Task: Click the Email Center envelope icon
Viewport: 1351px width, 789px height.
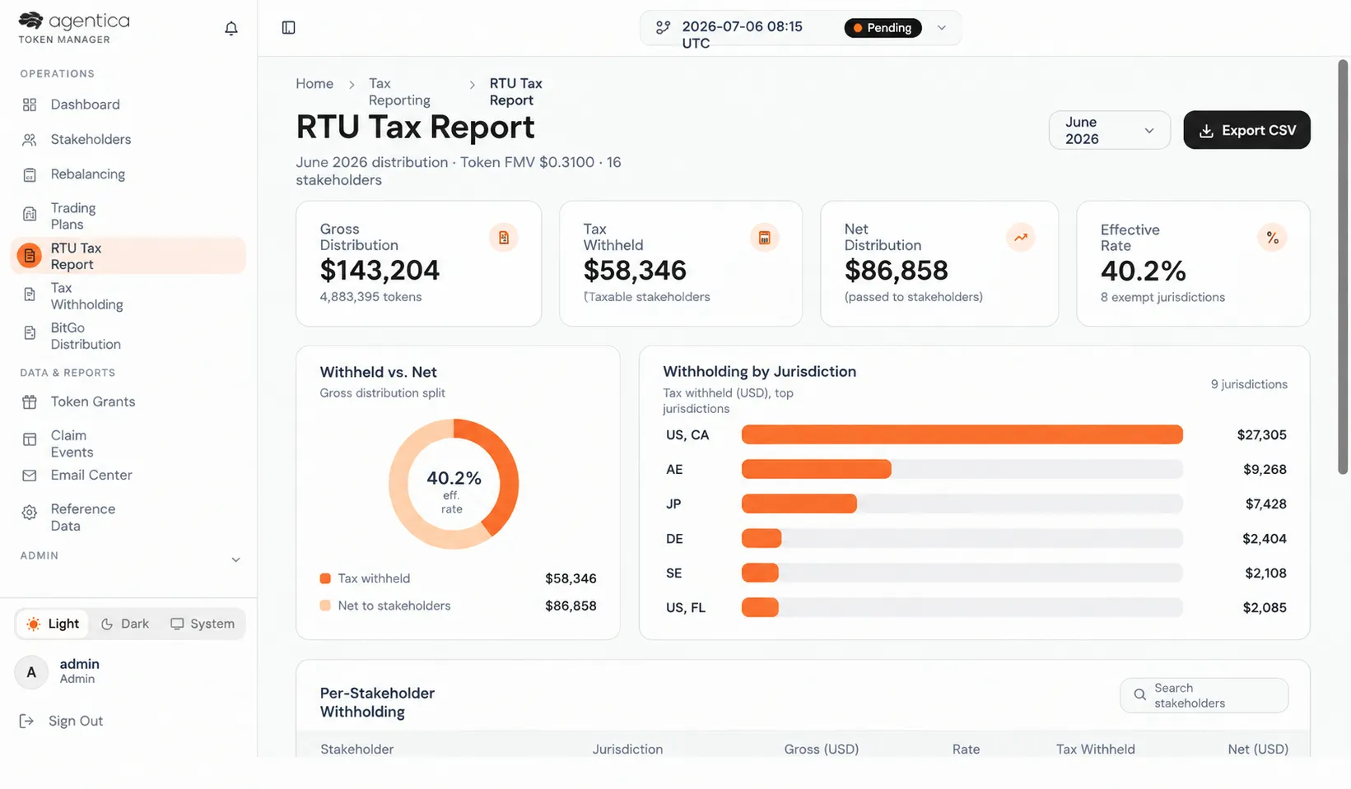Action: pos(30,476)
